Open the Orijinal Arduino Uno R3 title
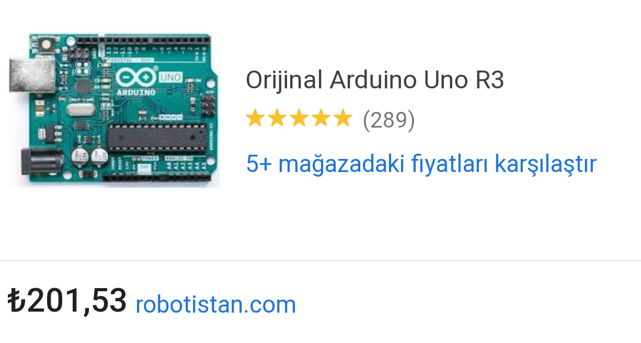The width and height of the screenshot is (641, 343). 375,81
